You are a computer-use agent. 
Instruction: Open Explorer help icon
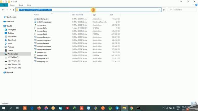(196, 5)
